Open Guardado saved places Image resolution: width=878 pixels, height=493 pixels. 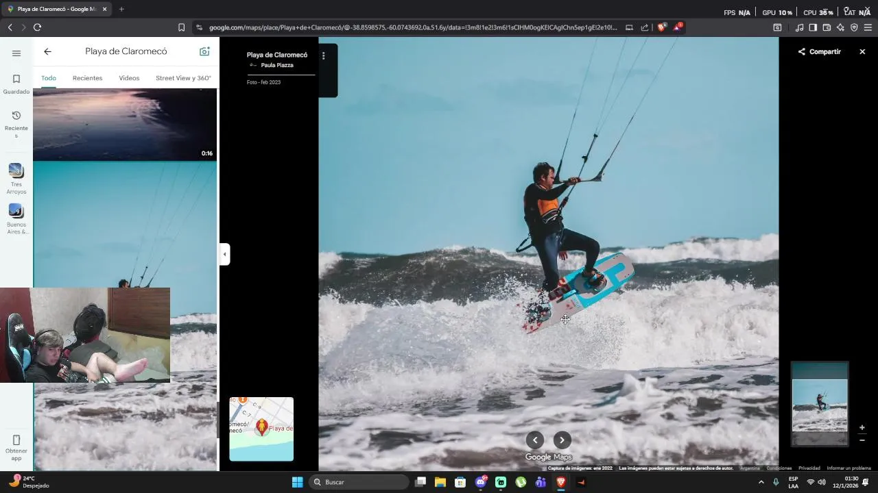[x=16, y=84]
